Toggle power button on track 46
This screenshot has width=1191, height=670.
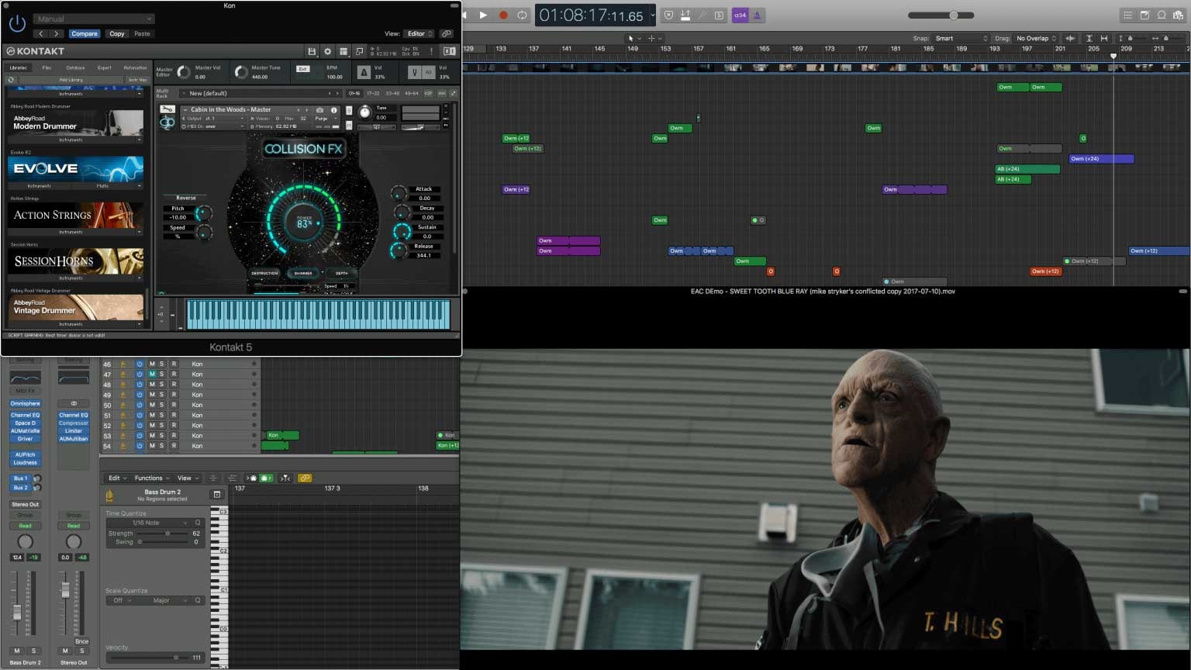point(140,364)
